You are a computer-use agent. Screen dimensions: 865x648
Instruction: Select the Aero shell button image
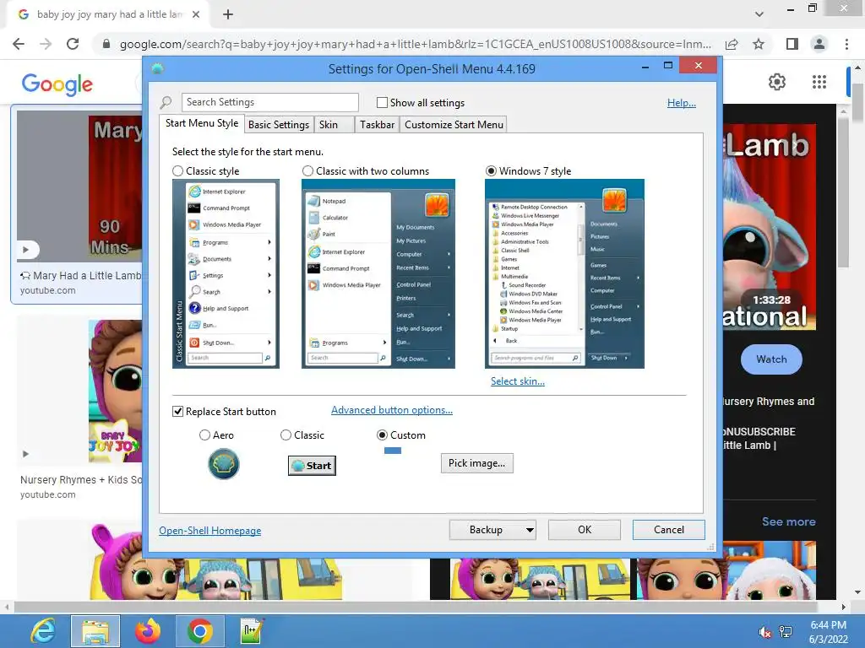pos(223,464)
